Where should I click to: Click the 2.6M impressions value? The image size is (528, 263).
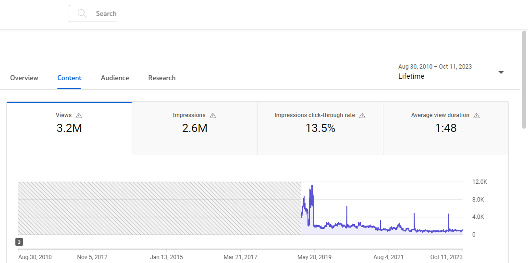pyautogui.click(x=195, y=128)
